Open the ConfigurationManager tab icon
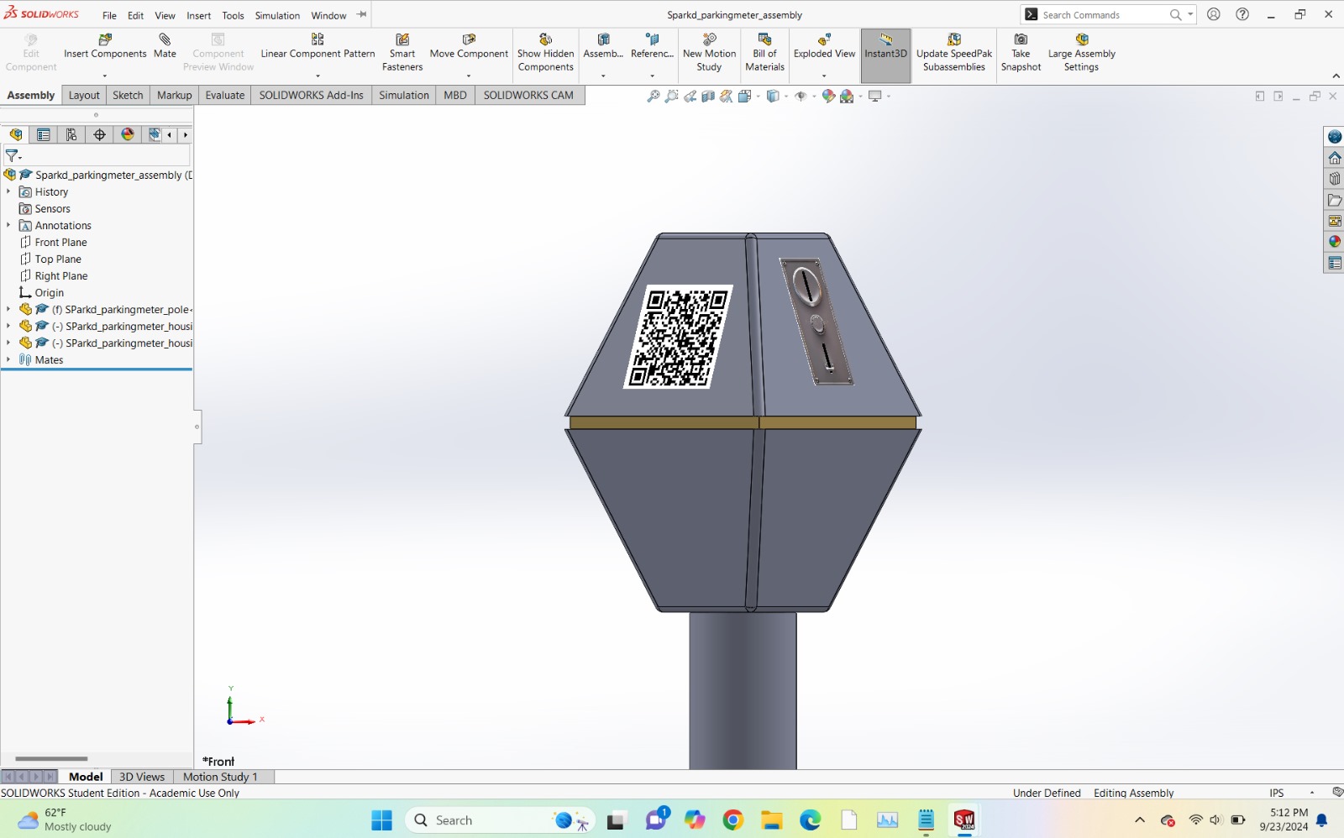1344x838 pixels. 71,134
